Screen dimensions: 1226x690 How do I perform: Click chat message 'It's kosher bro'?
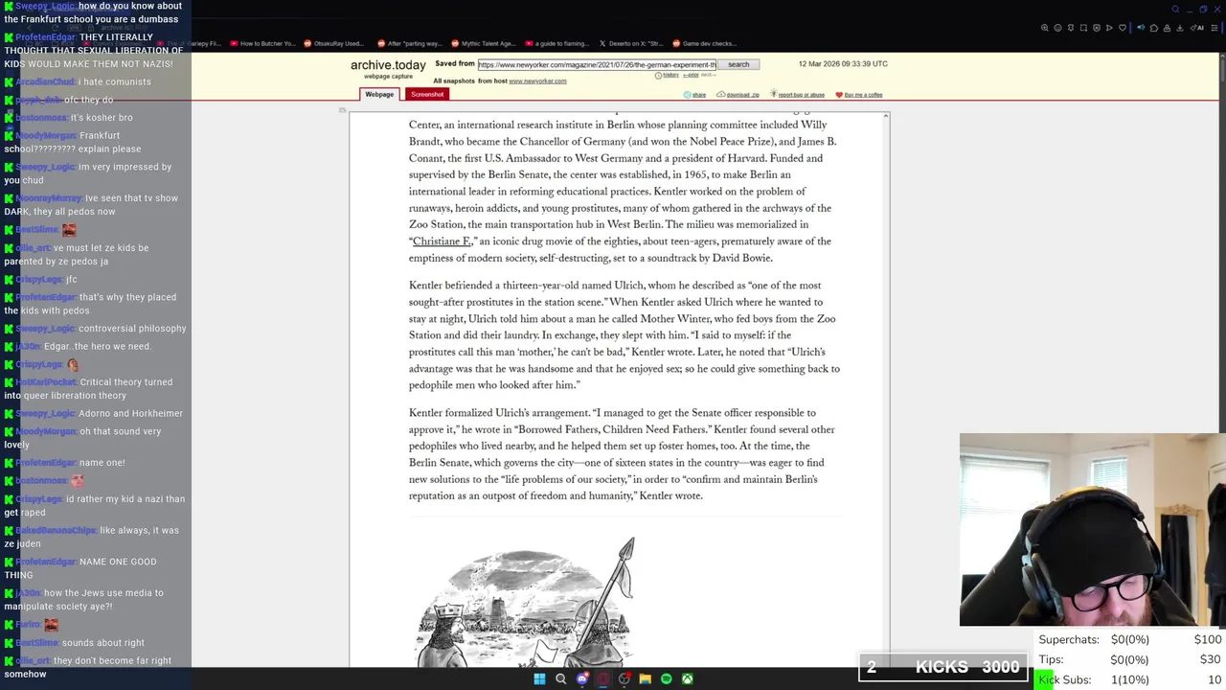[102, 118]
